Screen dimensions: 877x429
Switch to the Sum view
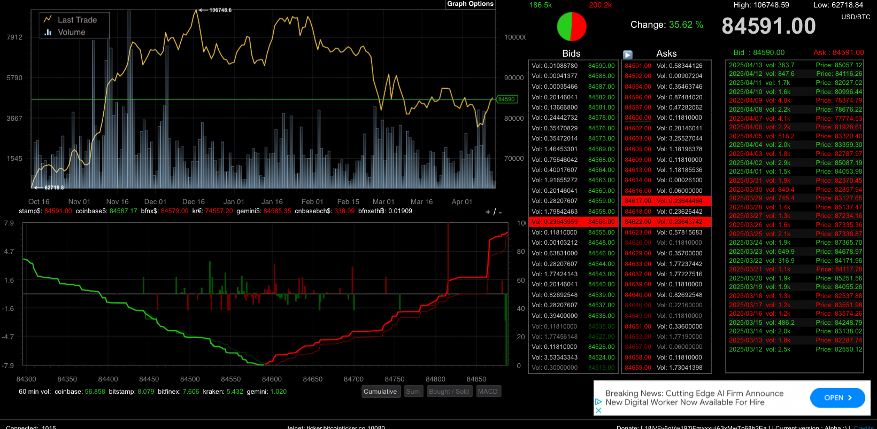(413, 392)
